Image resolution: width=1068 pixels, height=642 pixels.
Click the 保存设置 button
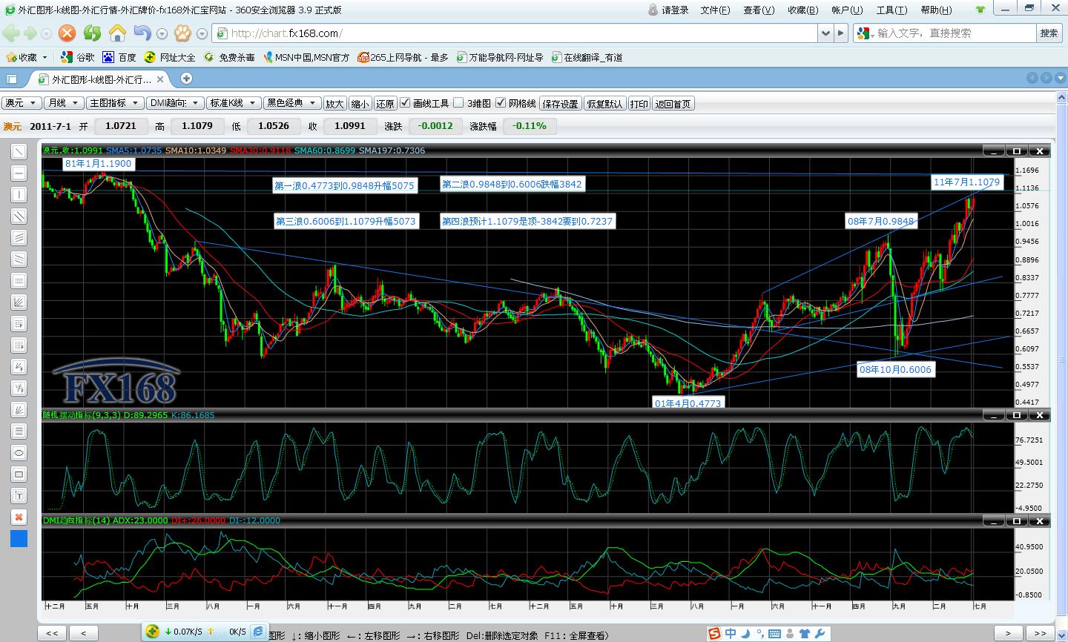click(560, 104)
